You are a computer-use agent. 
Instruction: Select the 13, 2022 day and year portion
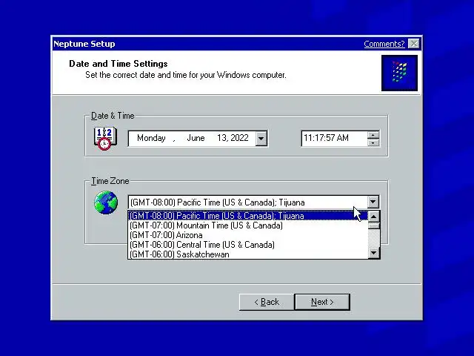coord(233,138)
